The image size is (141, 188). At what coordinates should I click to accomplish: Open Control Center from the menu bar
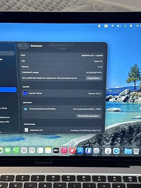tap(131, 26)
